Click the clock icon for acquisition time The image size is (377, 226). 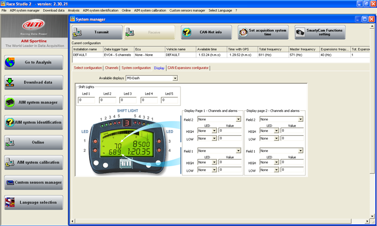point(243,32)
